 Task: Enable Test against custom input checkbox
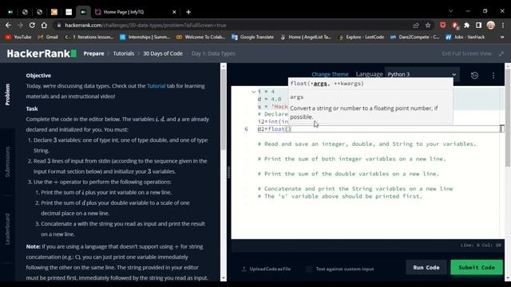[309, 269]
